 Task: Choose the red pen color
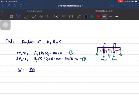pyautogui.click(x=98, y=16)
